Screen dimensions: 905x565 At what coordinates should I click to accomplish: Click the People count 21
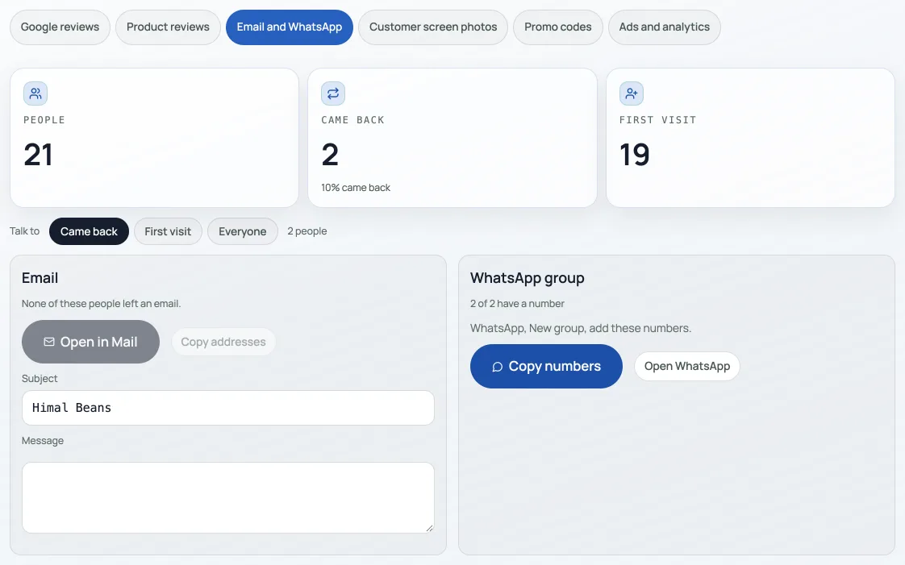point(38,155)
